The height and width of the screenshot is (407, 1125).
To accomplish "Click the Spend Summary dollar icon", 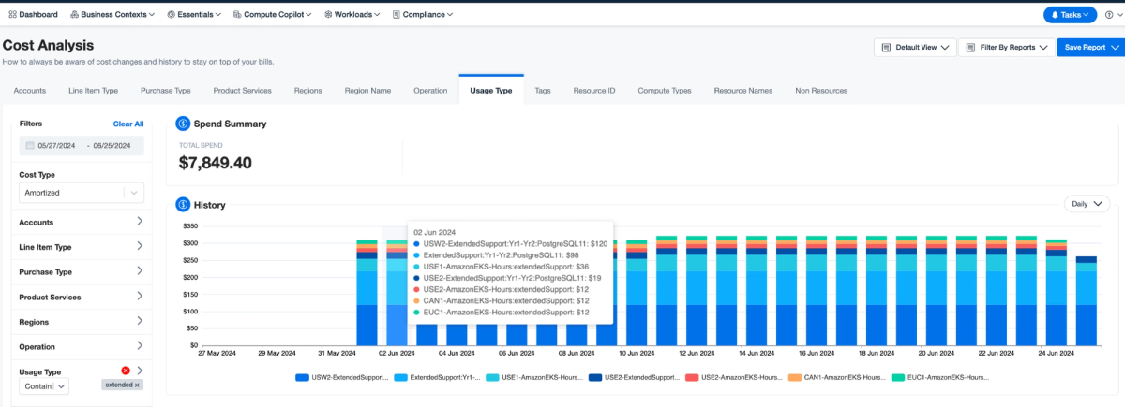I will [183, 124].
